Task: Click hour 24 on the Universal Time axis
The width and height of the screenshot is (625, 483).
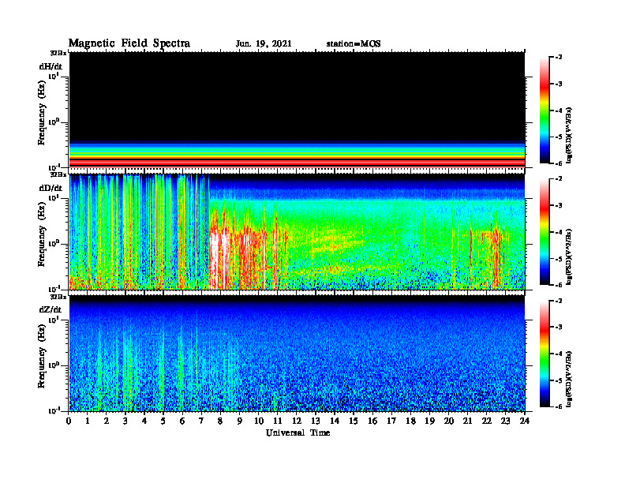Action: coord(525,421)
